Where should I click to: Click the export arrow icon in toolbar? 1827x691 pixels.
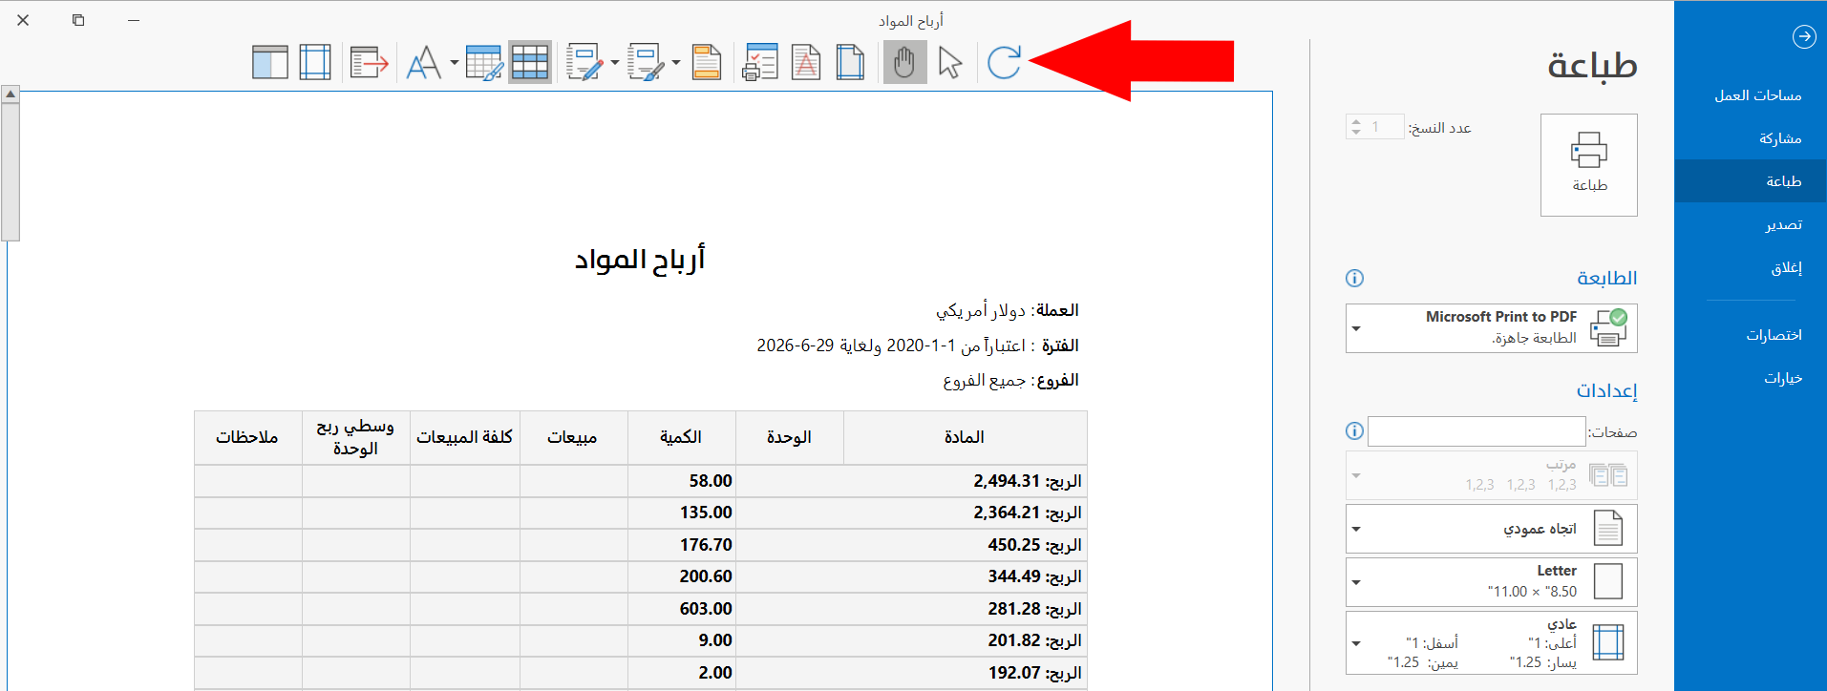point(369,63)
